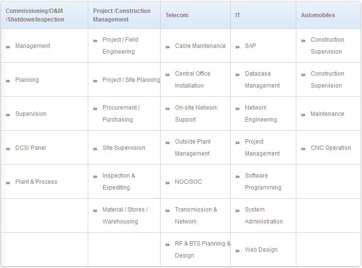Click the arrow bullet beside Site Supervision
The image size is (362, 268).
95,149
